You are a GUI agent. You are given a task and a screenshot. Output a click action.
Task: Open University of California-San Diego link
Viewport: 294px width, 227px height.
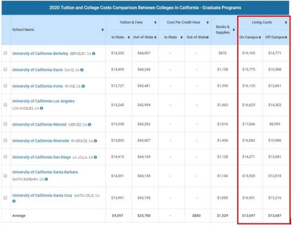click(x=41, y=157)
